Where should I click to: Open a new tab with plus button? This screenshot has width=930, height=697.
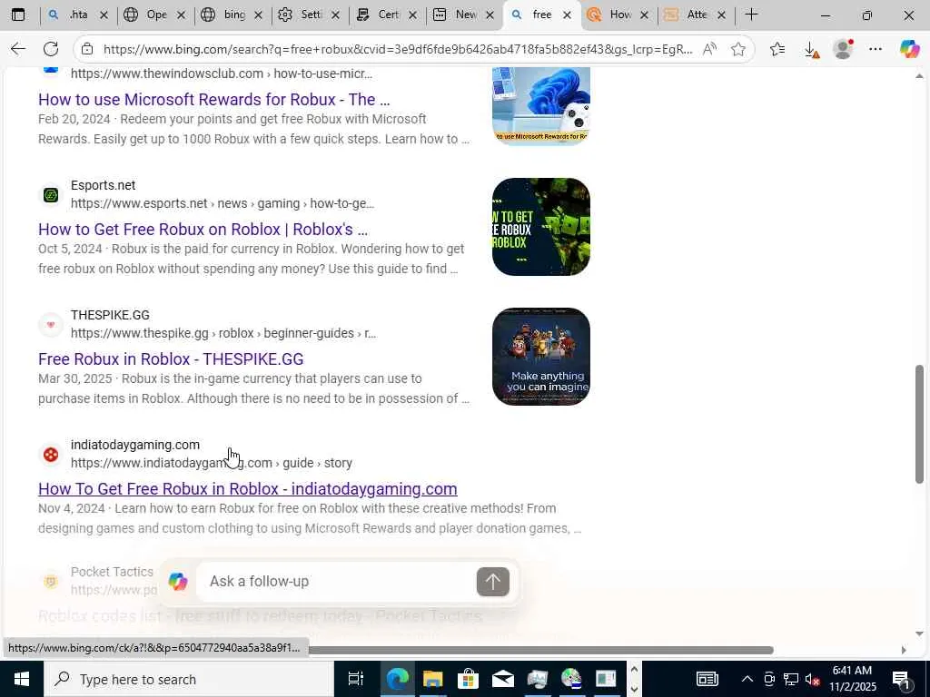(x=751, y=15)
